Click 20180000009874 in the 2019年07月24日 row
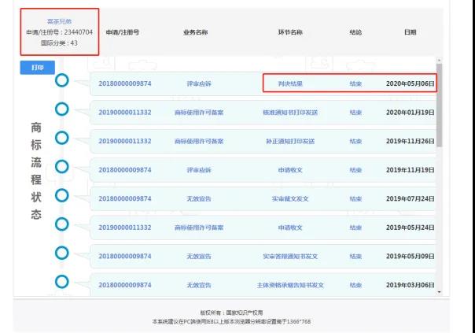Image resolution: width=475 pixels, height=333 pixels. click(x=125, y=199)
